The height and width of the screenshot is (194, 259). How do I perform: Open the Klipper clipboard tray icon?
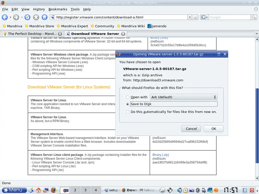186,190
